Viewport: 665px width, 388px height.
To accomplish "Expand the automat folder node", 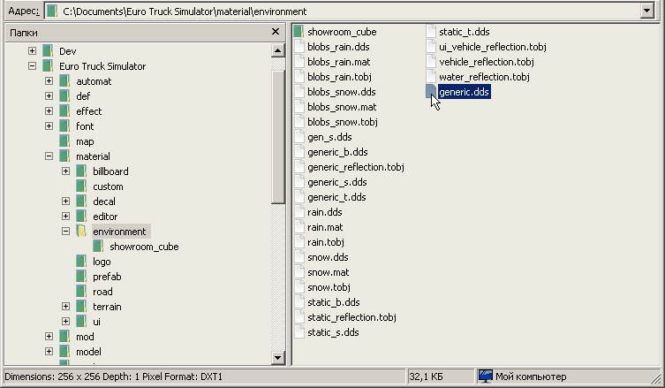I will point(49,81).
